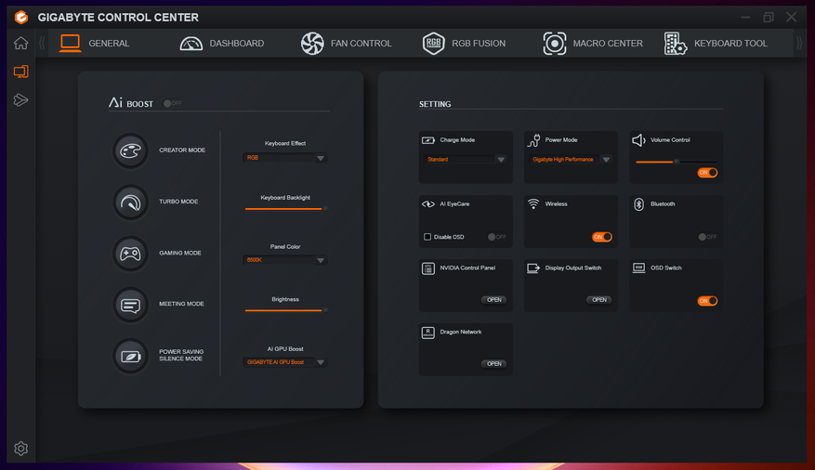
Task: Switch to the Fan Control tab
Action: click(361, 44)
